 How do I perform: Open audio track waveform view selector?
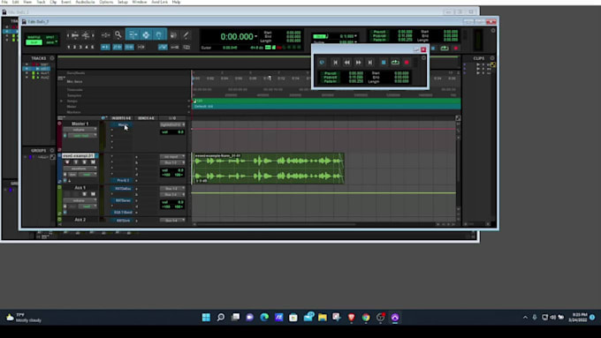80,169
